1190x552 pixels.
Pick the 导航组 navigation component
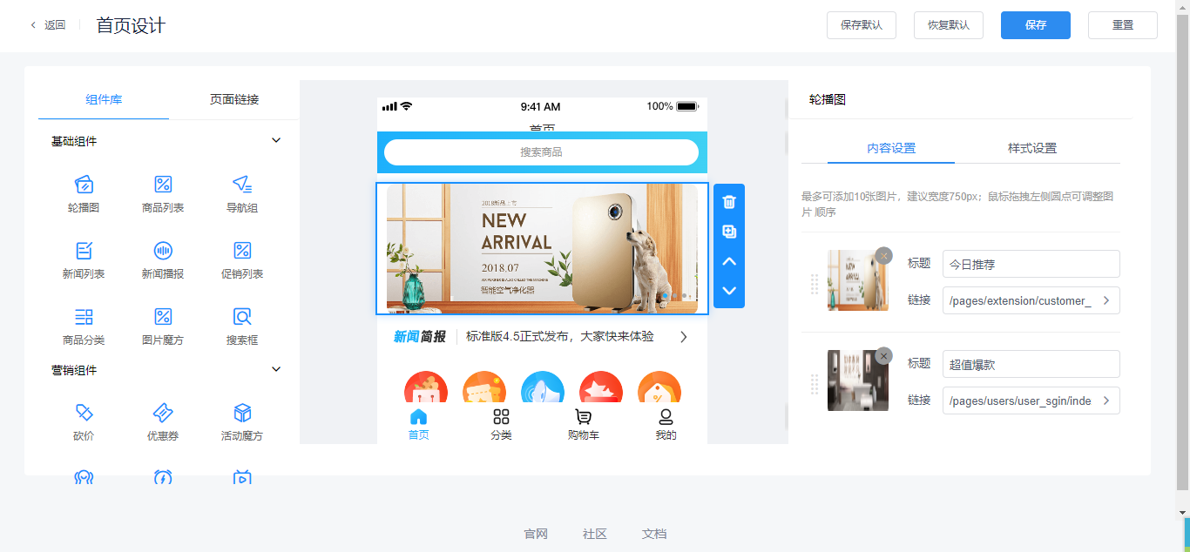tap(242, 193)
